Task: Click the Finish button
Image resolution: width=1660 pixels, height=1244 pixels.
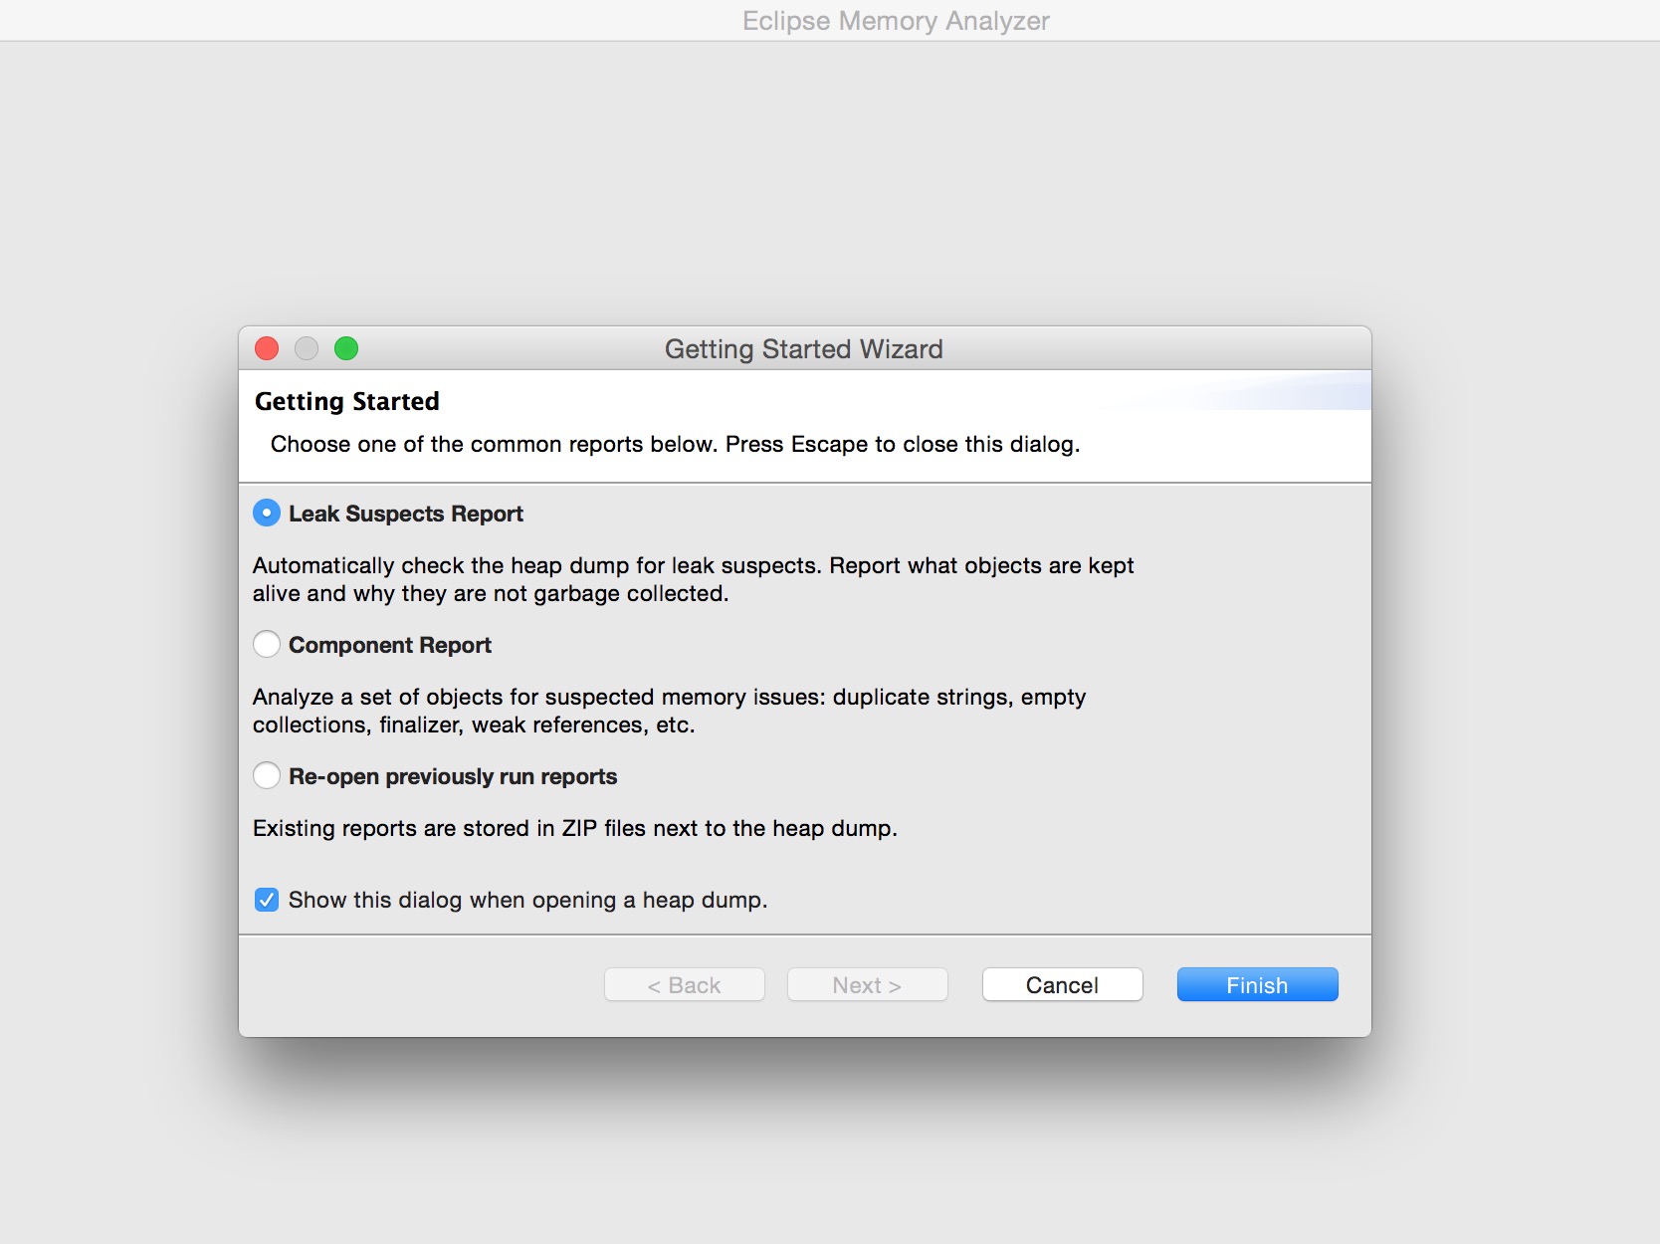Action: [x=1257, y=985]
